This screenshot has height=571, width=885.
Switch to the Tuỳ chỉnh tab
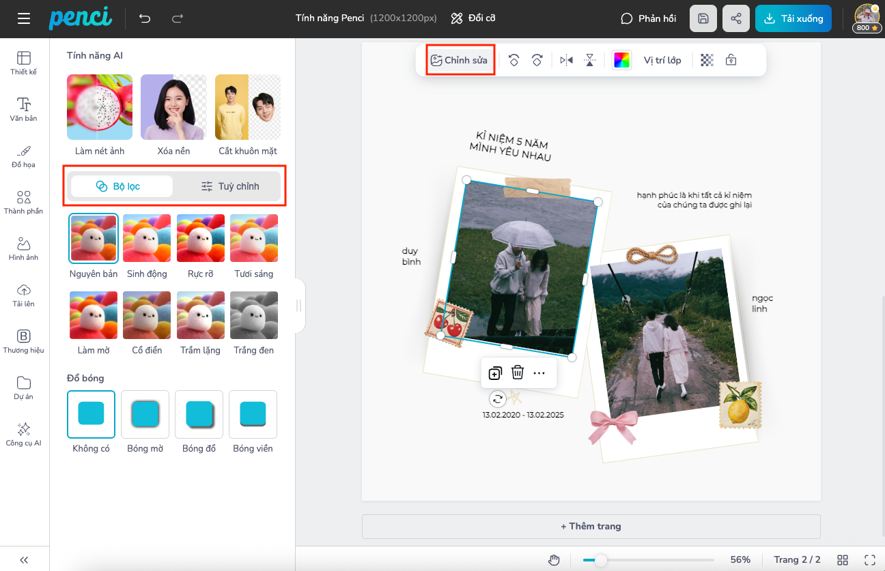coord(229,186)
